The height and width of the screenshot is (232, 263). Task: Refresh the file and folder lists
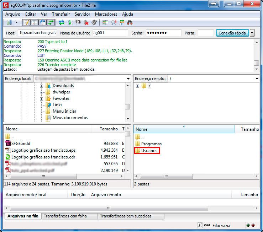pos(62,22)
